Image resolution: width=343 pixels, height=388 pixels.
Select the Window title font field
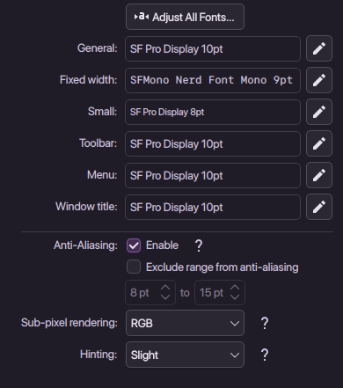213,207
